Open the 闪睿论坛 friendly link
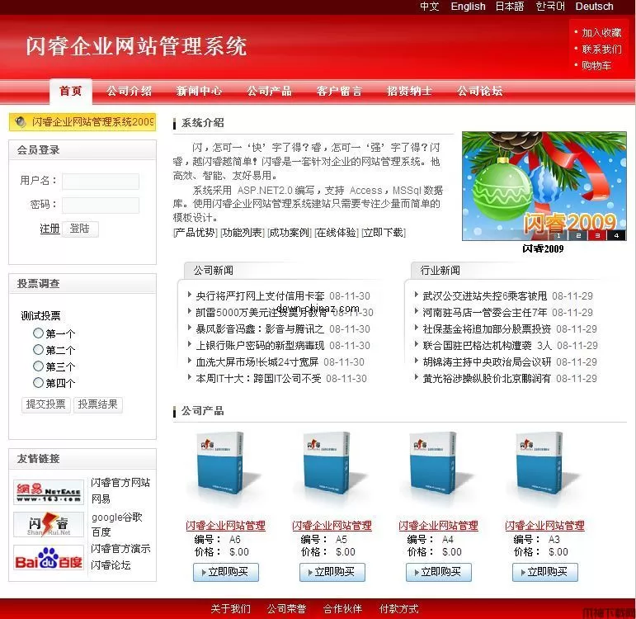Screen dimensions: 636x619 point(111,565)
